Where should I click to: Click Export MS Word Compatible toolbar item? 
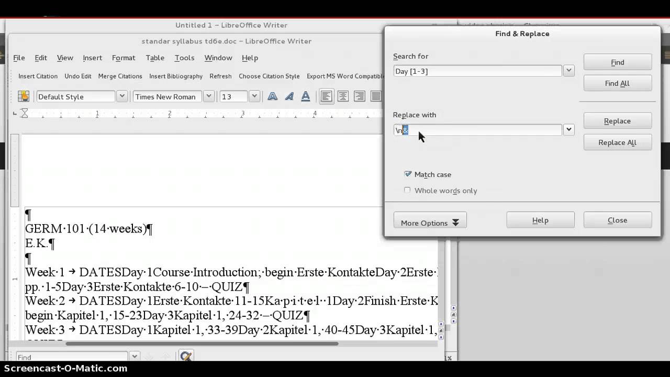pos(345,76)
